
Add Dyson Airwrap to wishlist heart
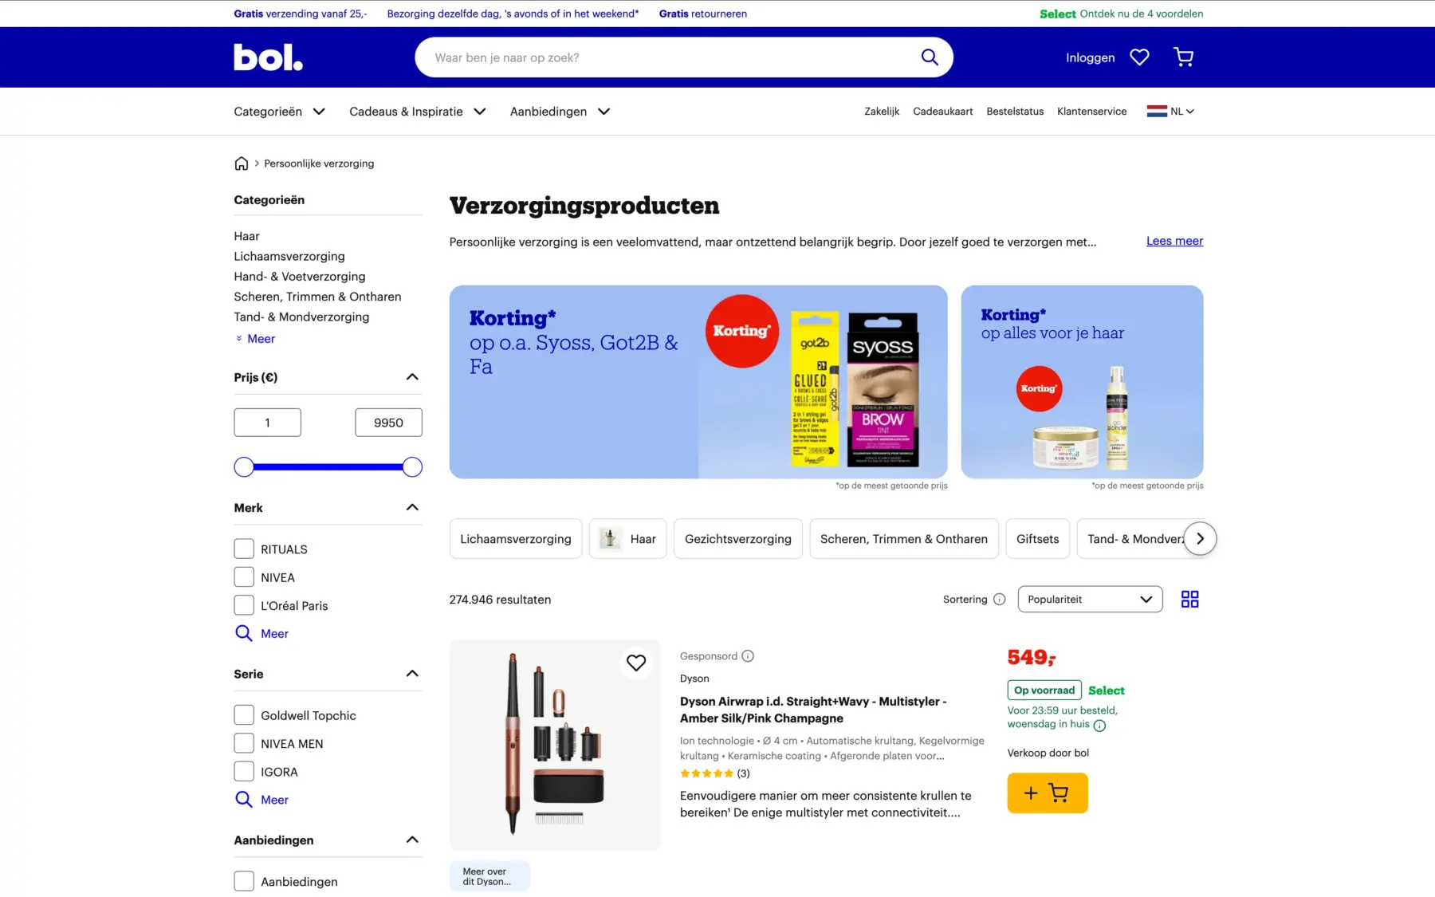[635, 663]
